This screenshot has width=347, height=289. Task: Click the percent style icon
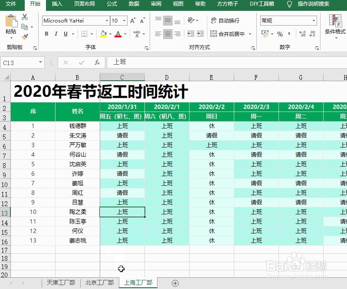(280, 33)
